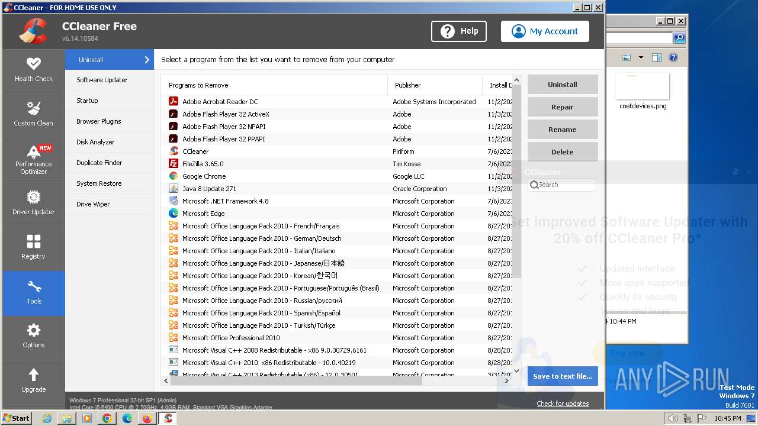Open the Disk Analyzer tab
Viewport: 758px width, 426px height.
(110, 142)
